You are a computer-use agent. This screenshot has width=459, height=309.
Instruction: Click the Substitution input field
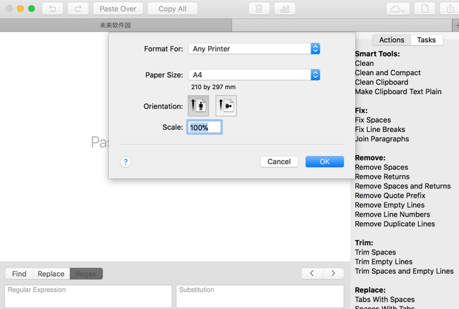tap(260, 296)
